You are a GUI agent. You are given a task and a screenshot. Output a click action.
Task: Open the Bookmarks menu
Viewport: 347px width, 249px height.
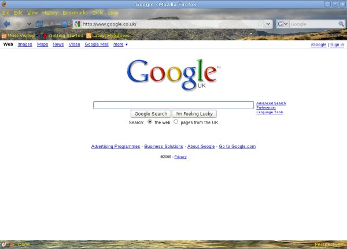[x=75, y=13]
